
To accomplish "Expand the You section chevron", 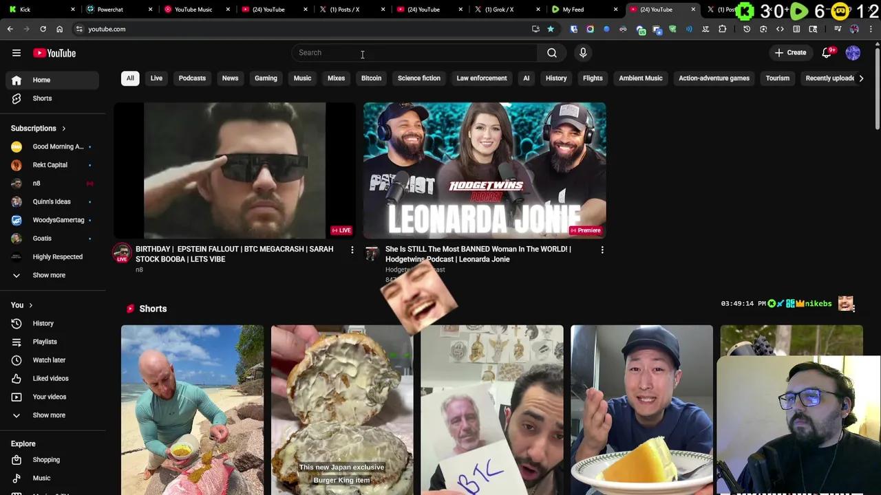I will 30,305.
